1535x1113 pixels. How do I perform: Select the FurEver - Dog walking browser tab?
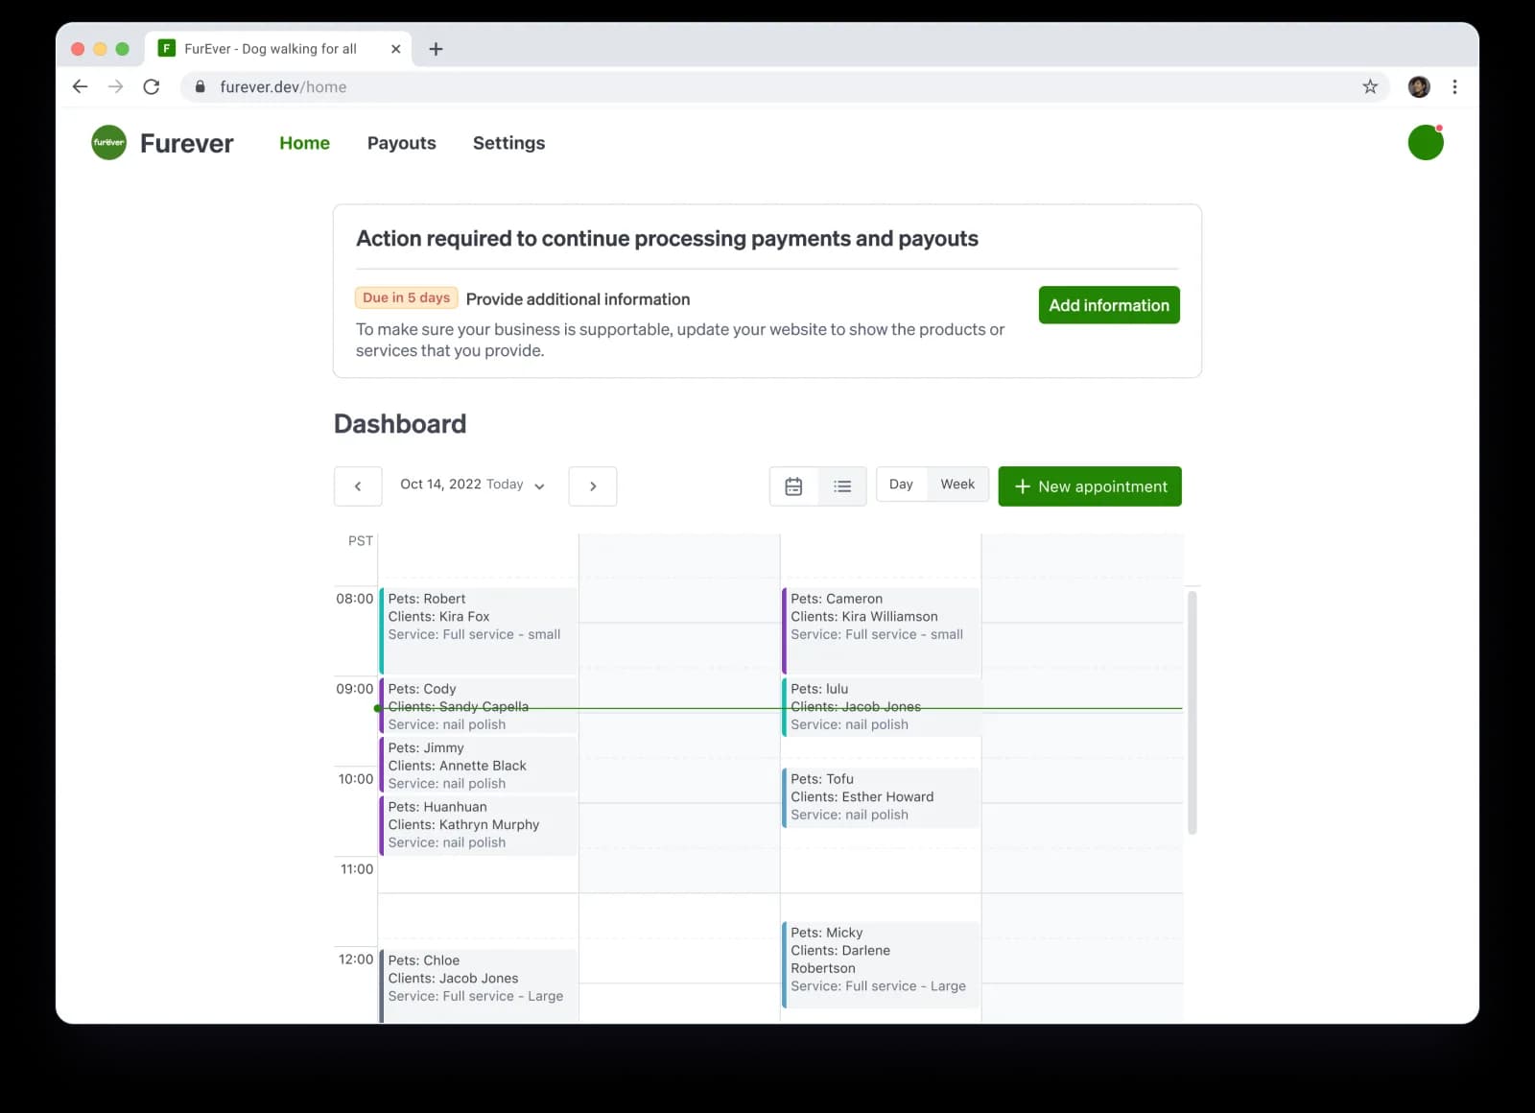click(x=278, y=49)
